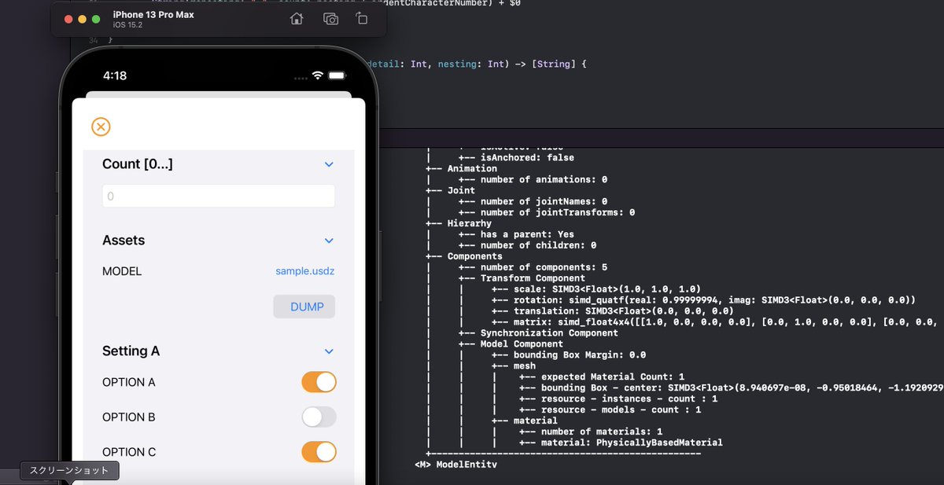Click 'Transform Component' console line
This screenshot has height=485, width=944.
tap(533, 278)
